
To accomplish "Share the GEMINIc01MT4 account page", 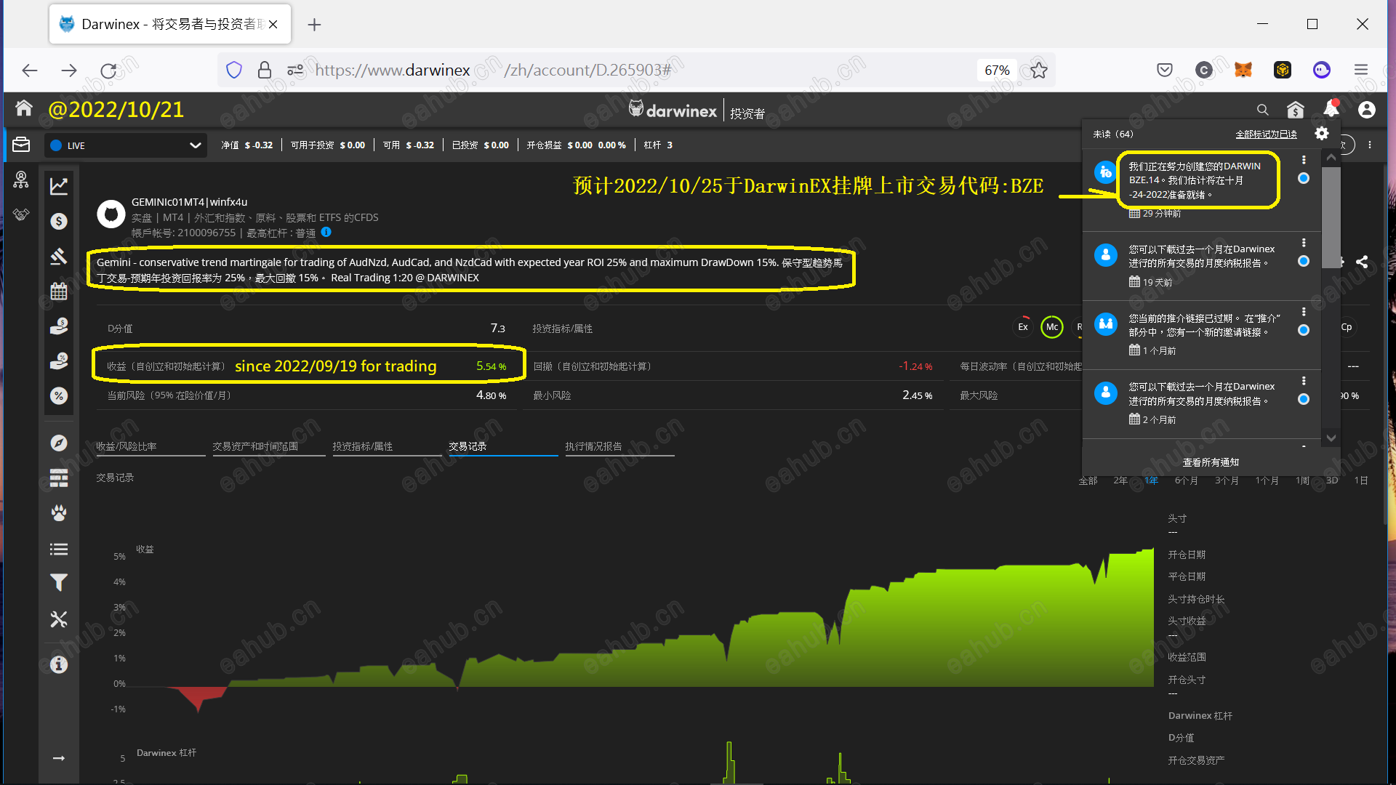I will pos(1362,262).
